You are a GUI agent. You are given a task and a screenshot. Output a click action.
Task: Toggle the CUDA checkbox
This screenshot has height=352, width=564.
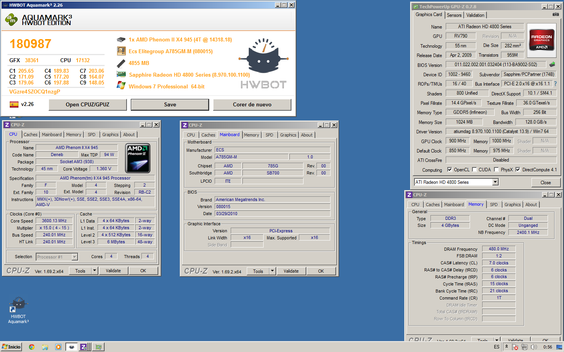click(x=474, y=170)
